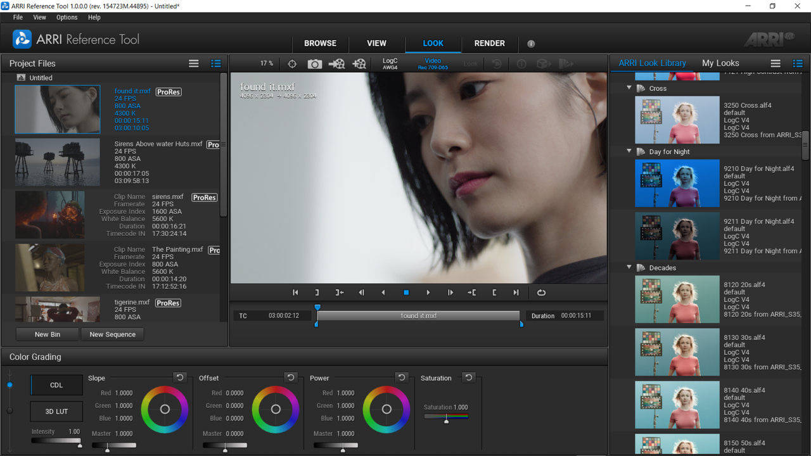Switch look library to list view

click(x=776, y=63)
